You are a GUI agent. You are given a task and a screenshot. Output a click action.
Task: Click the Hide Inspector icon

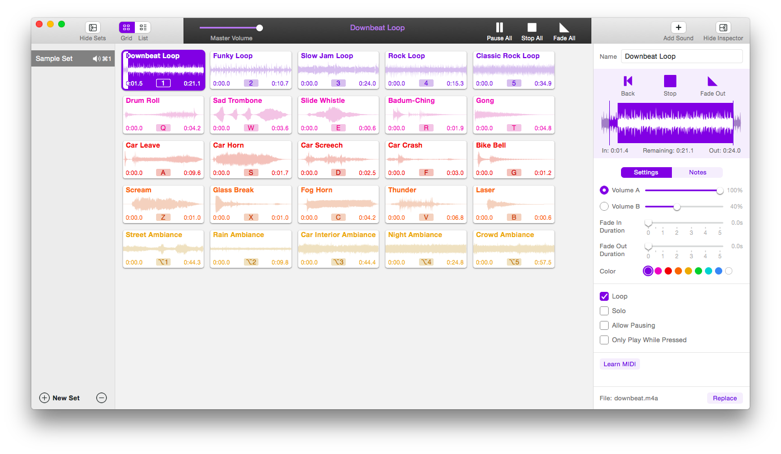point(723,27)
